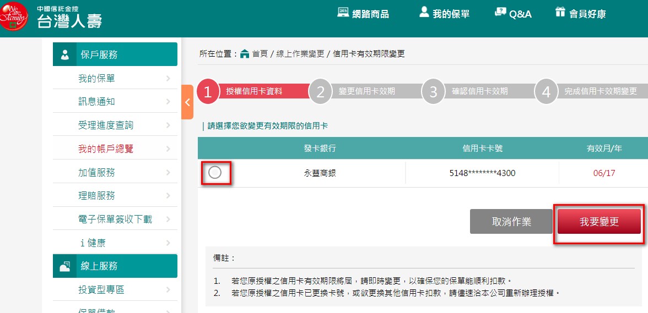Click the 保戶服務 section header icon
This screenshot has width=648, height=313.
(x=65, y=54)
